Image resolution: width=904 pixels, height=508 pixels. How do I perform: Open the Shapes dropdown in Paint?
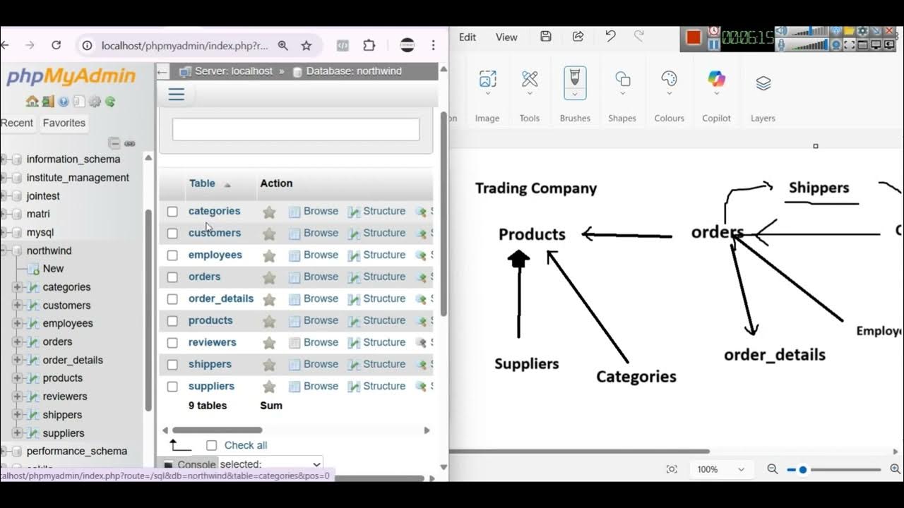(x=622, y=93)
